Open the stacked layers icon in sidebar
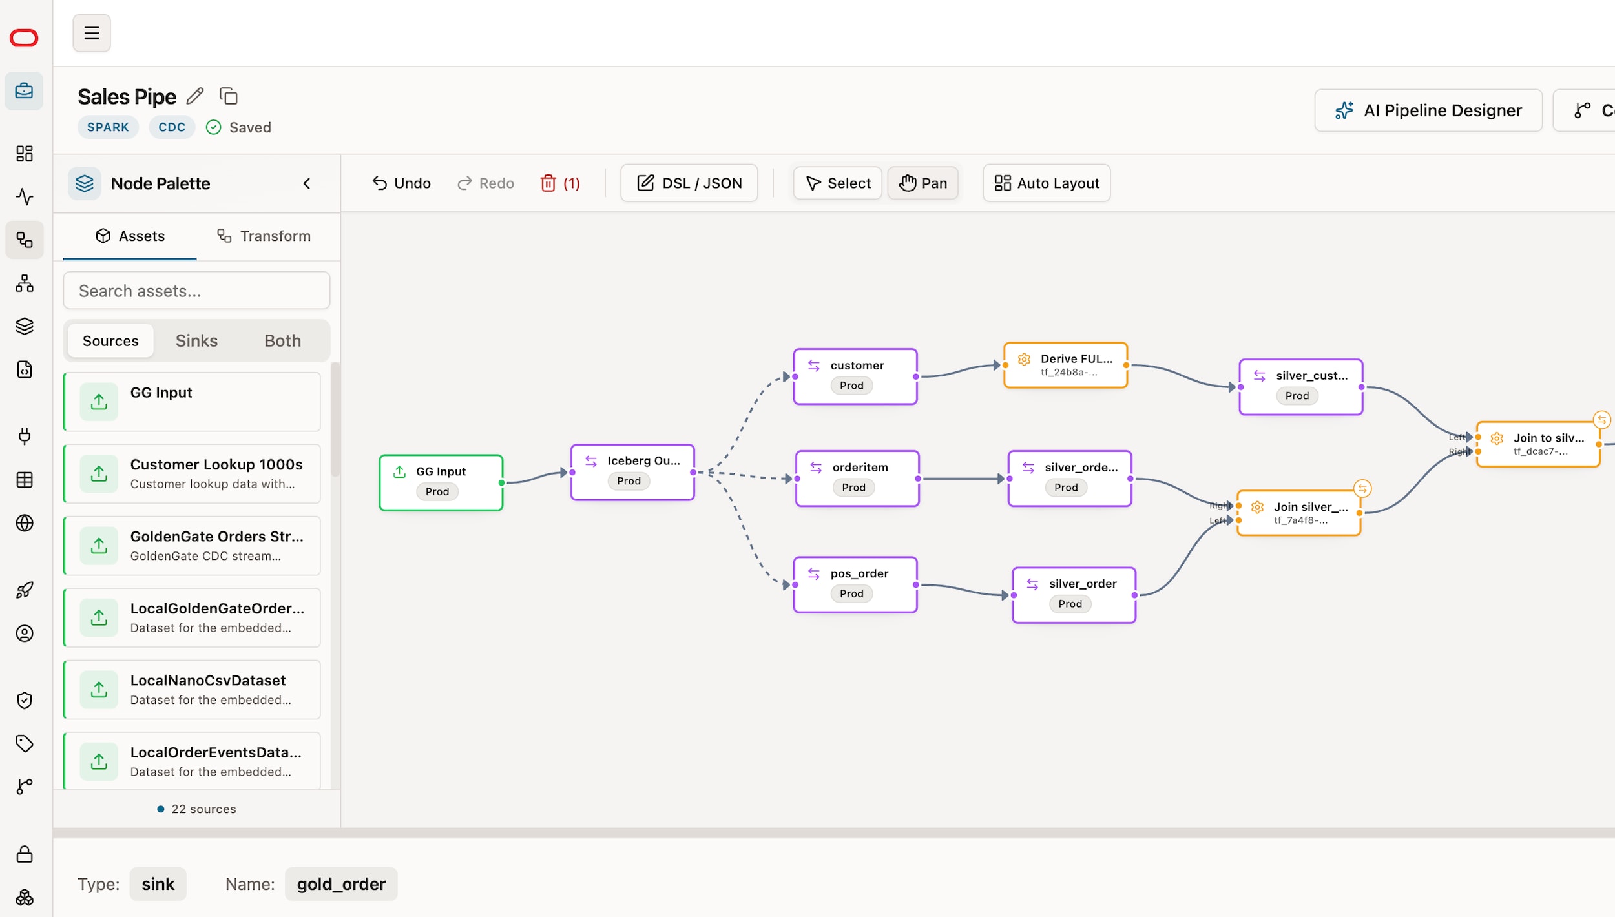The image size is (1615, 917). pos(25,326)
